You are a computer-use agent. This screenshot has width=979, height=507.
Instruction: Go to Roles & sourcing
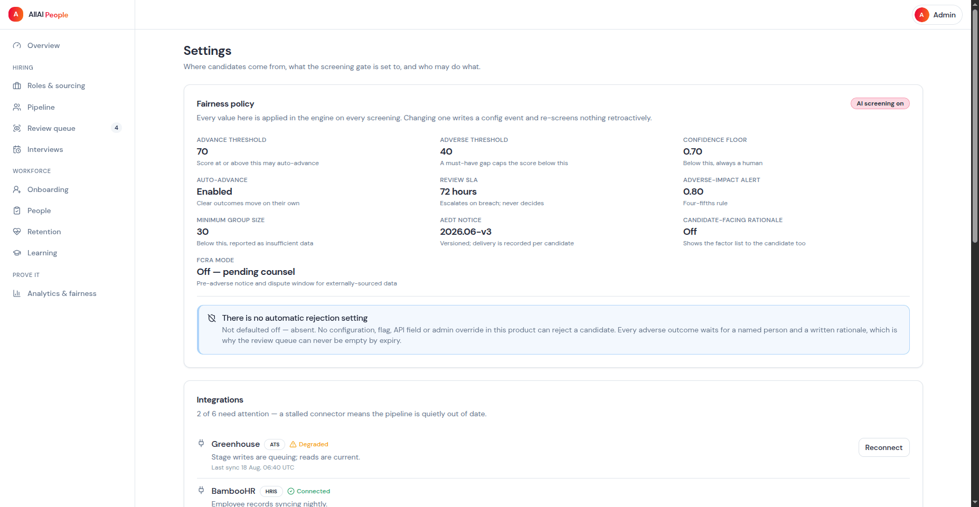pyautogui.click(x=68, y=85)
